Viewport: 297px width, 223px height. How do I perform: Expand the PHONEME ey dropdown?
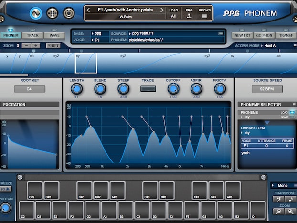(245, 117)
